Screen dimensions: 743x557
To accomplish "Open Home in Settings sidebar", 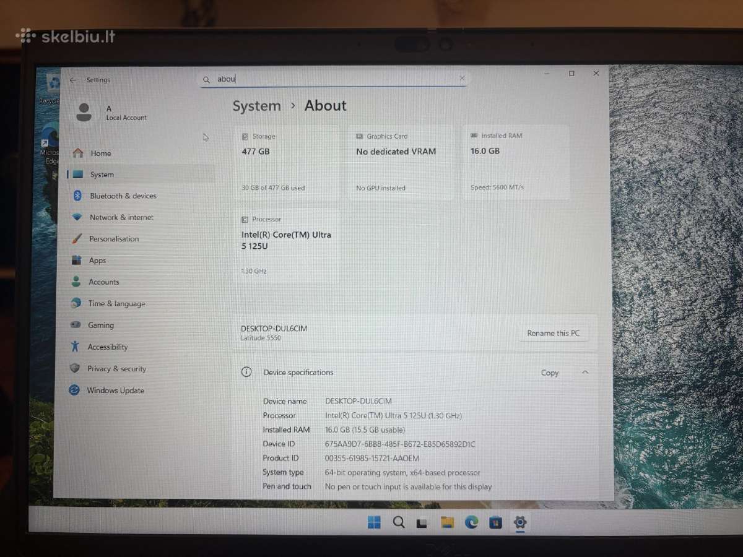I will click(x=100, y=153).
